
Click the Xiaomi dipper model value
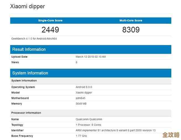tap(84, 92)
